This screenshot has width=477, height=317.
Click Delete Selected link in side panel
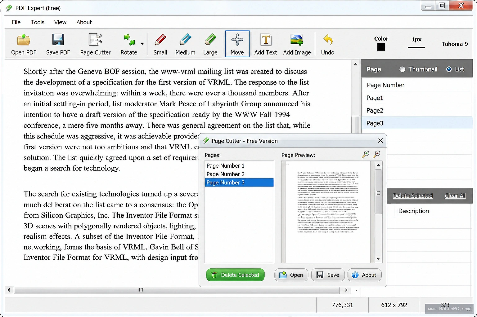[412, 196]
